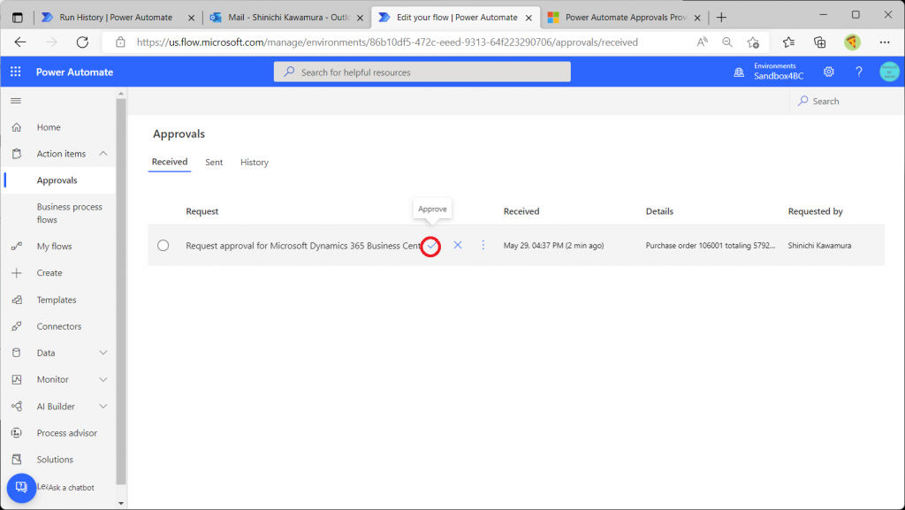Close the Outlook Mail tab
Screen dimensions: 905x510
click(x=360, y=18)
